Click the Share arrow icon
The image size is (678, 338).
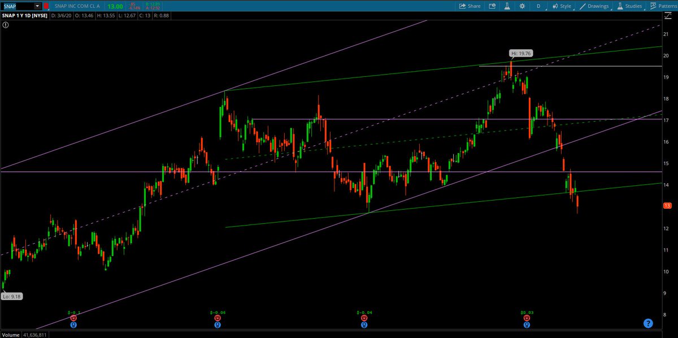tap(463, 6)
